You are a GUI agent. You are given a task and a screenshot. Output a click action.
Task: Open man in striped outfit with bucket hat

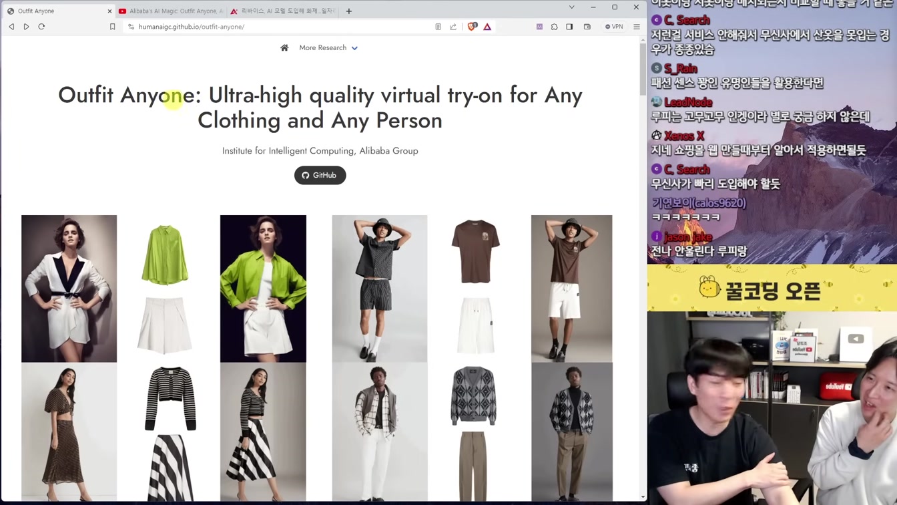coord(380,289)
